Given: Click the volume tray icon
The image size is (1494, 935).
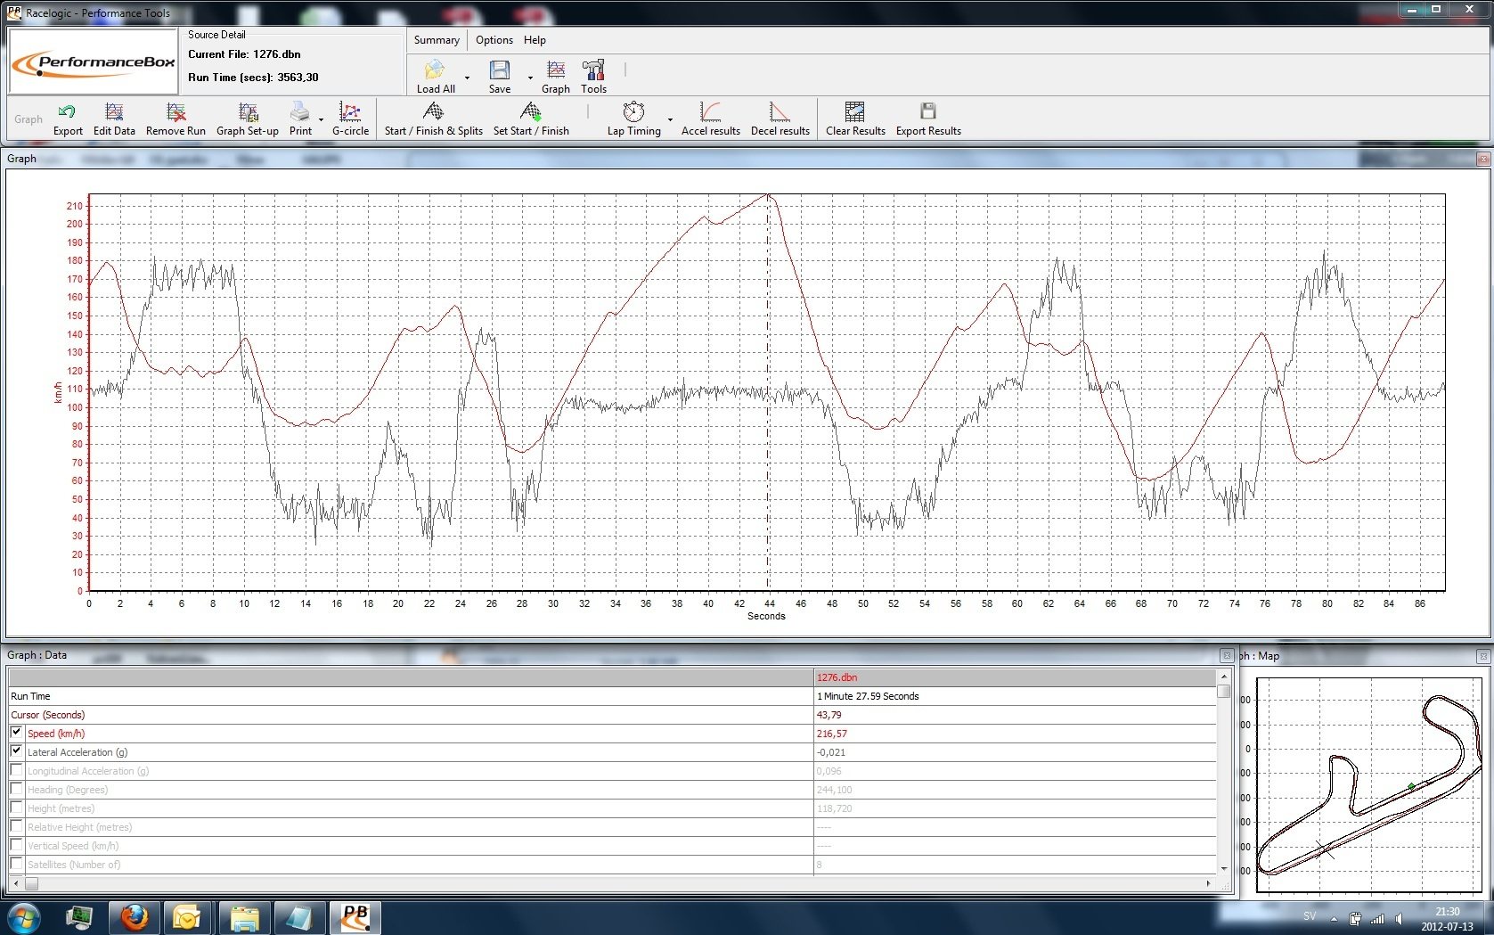Looking at the screenshot, I should 1399,919.
